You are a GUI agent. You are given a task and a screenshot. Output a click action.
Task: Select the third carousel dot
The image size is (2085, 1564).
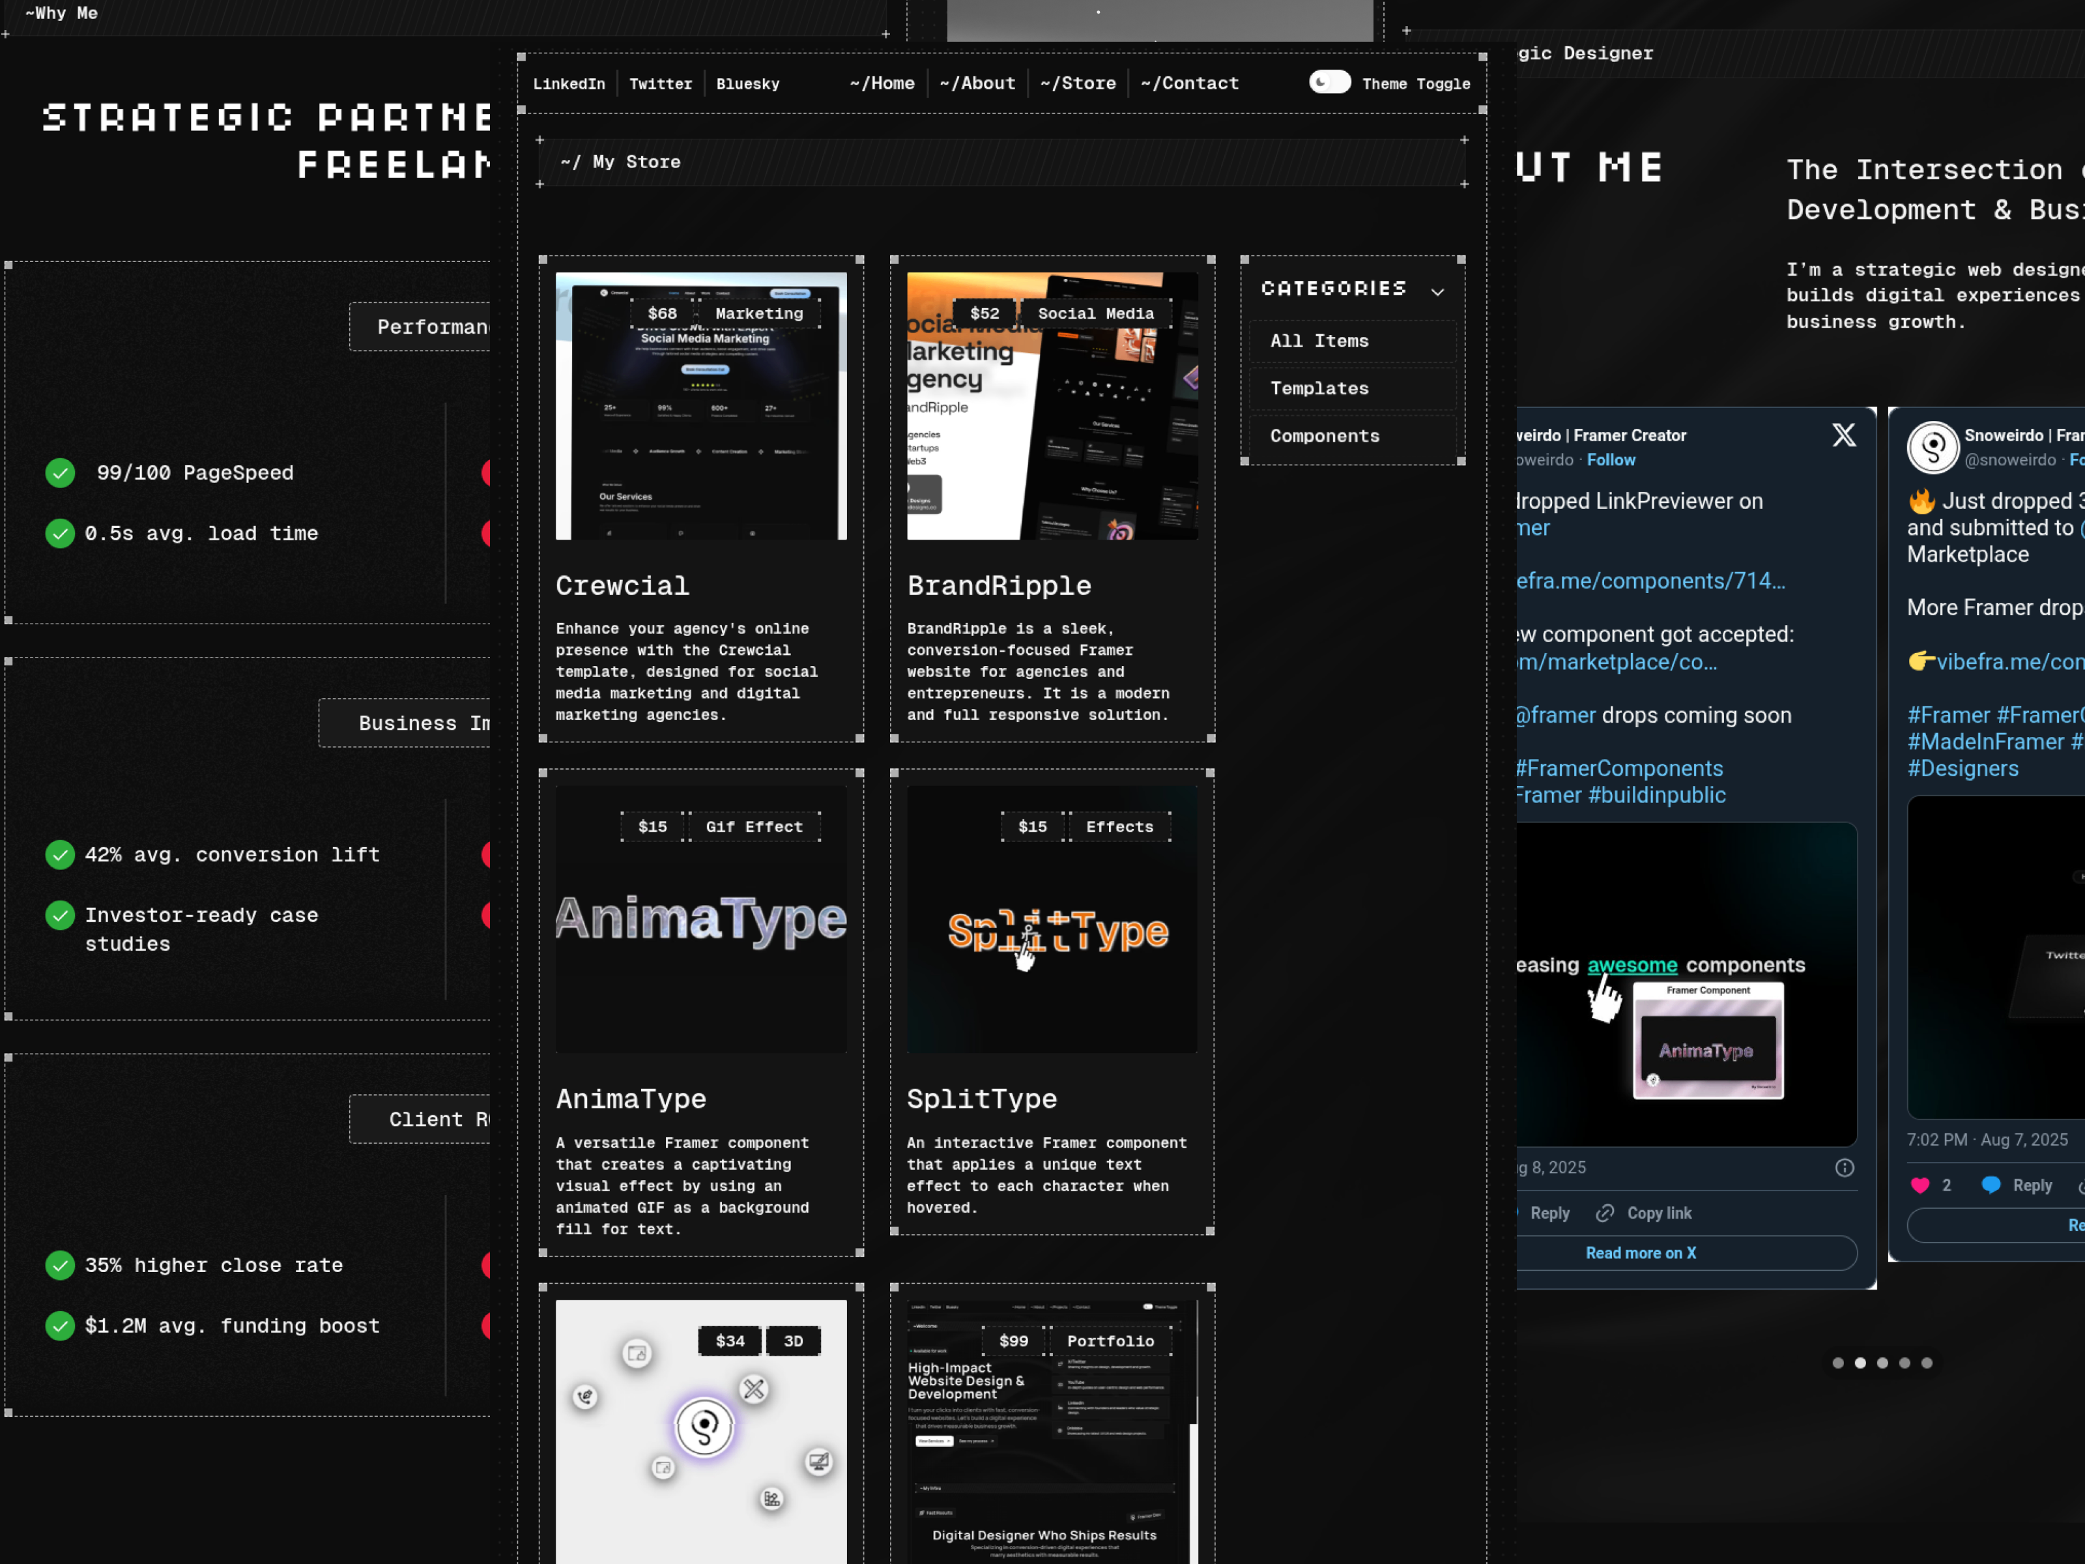[x=1882, y=1362]
